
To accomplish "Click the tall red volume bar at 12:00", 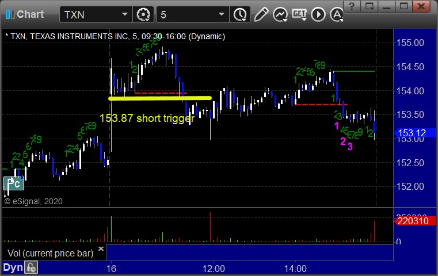I will pyautogui.click(x=210, y=227).
